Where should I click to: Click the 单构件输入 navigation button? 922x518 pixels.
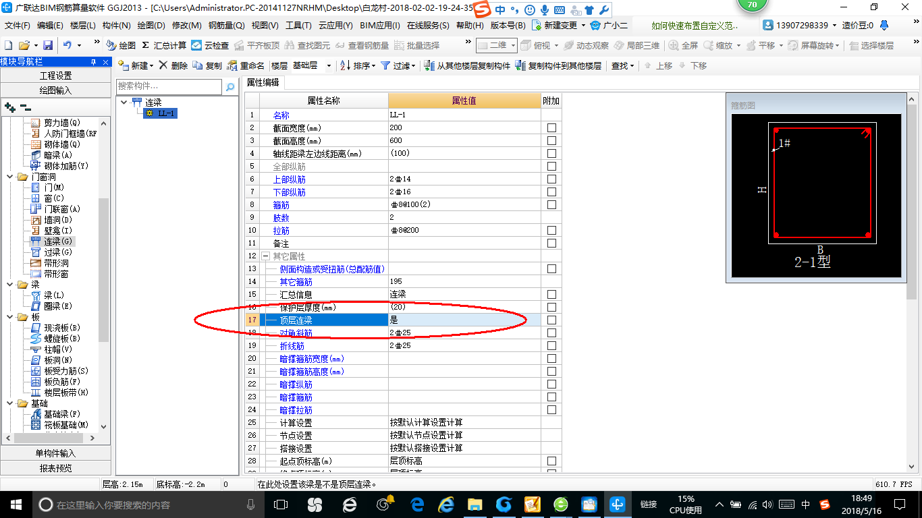(55, 453)
